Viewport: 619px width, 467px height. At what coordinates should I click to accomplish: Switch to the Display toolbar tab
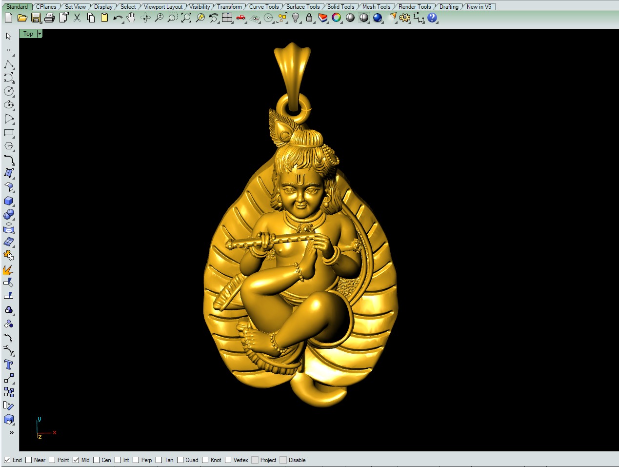click(x=103, y=7)
